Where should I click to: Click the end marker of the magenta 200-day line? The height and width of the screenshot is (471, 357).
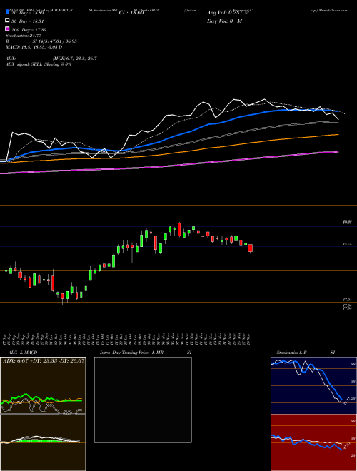[338, 152]
